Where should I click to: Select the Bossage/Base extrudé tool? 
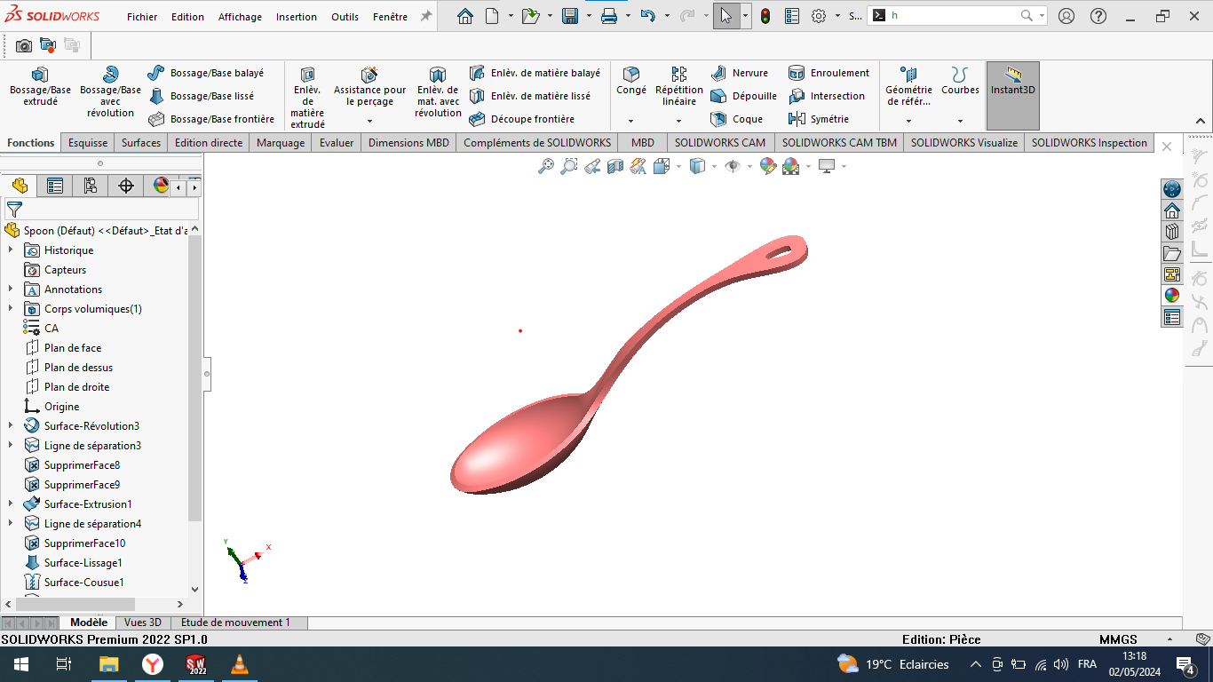pos(39,87)
